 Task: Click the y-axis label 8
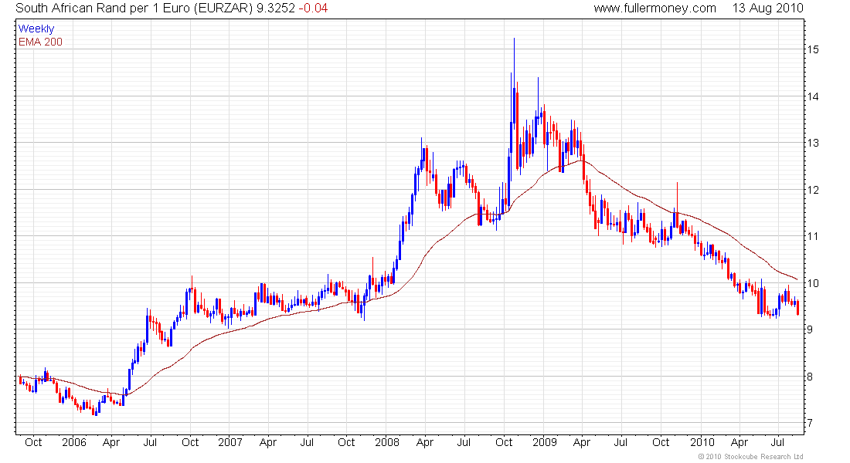pos(810,377)
